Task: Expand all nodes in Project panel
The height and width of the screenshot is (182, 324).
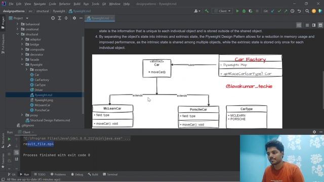Action: click(x=60, y=18)
